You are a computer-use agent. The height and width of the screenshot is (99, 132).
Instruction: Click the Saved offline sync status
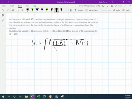click(x=89, y=6)
